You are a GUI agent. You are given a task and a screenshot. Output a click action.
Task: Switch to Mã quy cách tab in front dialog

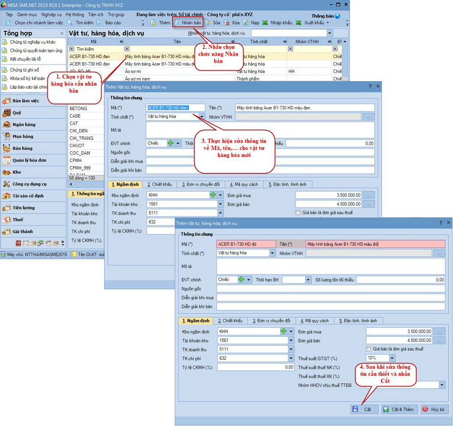point(314,321)
